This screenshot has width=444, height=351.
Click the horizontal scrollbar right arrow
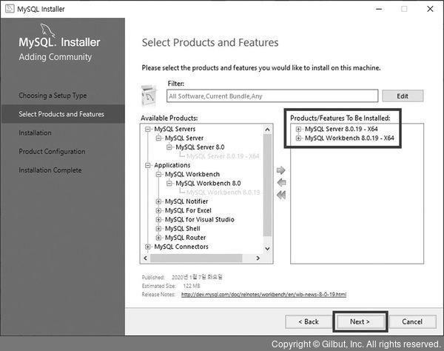tap(258, 258)
